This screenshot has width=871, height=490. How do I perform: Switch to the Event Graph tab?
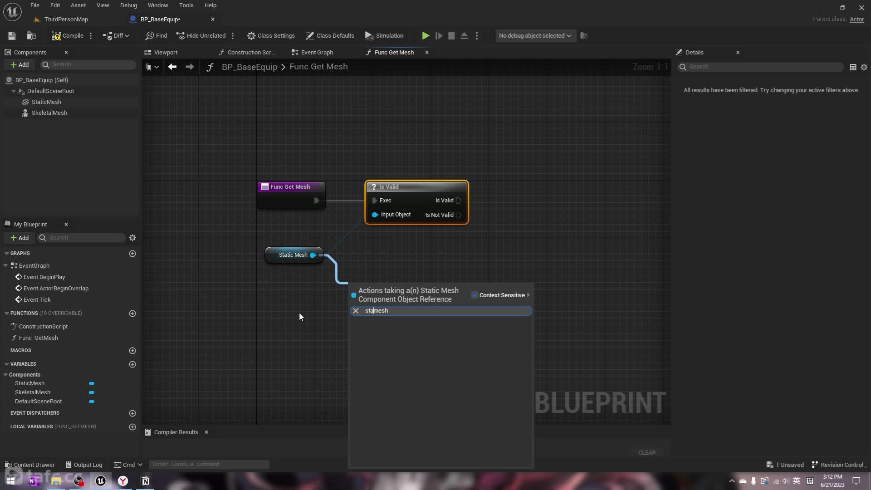[x=312, y=53]
